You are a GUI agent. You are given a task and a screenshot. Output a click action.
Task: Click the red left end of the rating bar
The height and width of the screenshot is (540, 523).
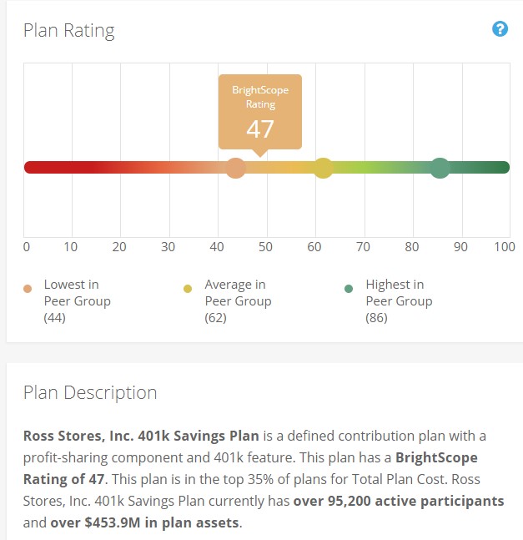pyautogui.click(x=33, y=167)
